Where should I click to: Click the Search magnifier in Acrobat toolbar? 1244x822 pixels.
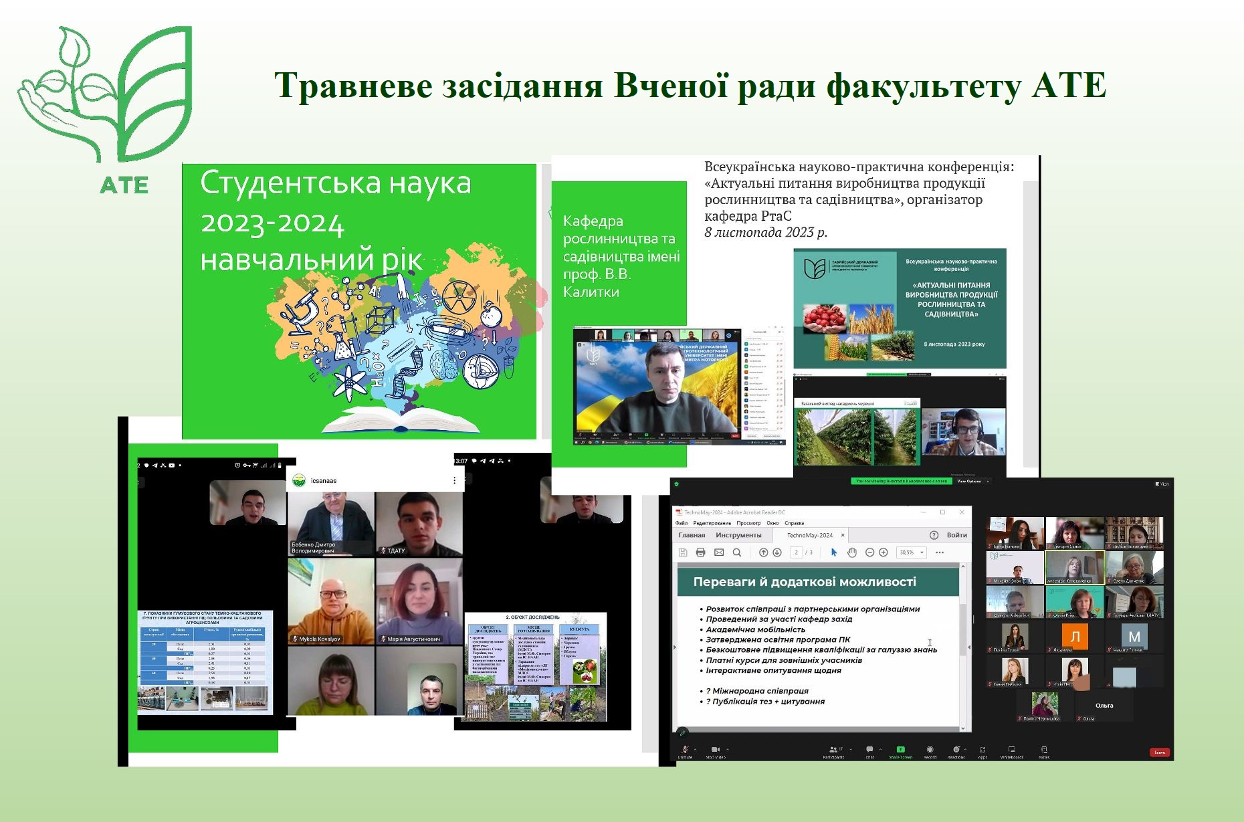tap(737, 552)
